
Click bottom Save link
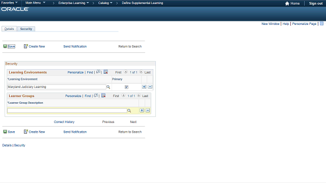[x=11, y=132]
